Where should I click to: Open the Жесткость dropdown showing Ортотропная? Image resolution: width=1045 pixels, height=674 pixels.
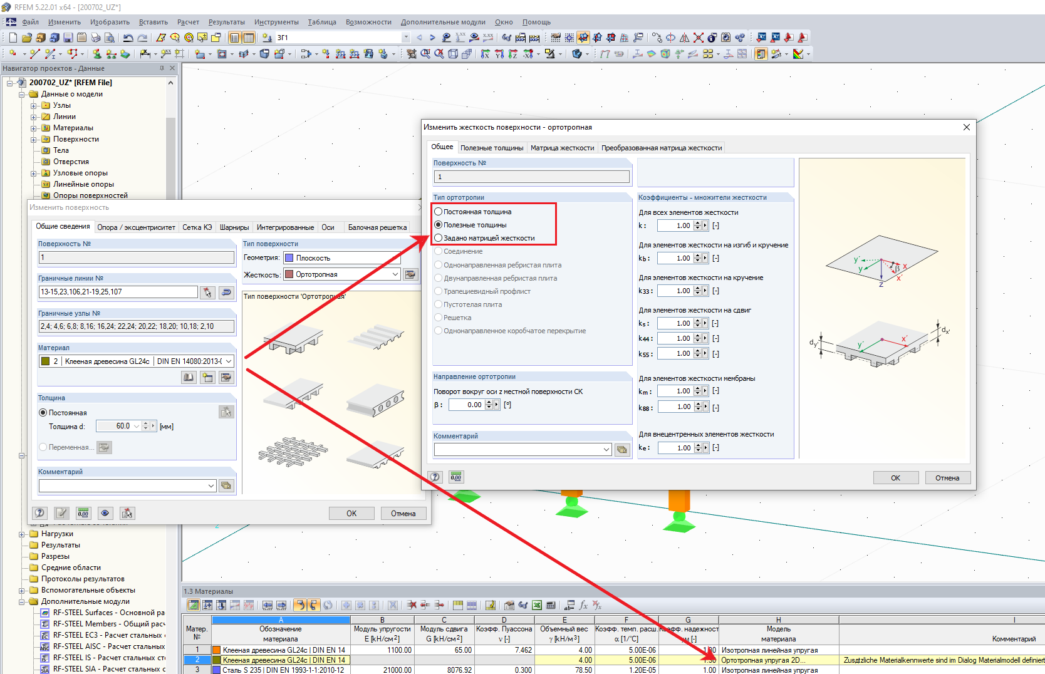click(x=342, y=274)
